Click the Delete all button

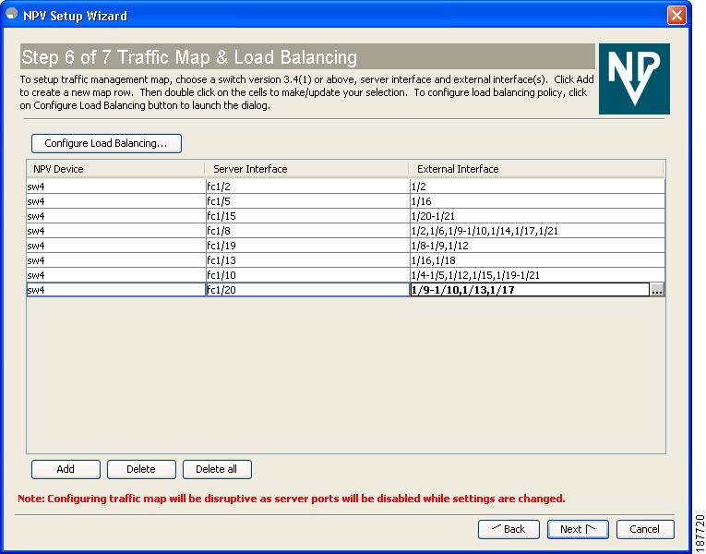(x=217, y=469)
